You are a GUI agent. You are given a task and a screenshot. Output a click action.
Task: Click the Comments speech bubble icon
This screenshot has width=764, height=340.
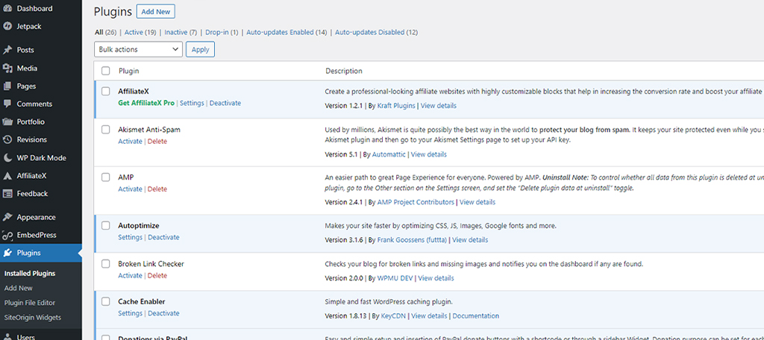click(7, 104)
